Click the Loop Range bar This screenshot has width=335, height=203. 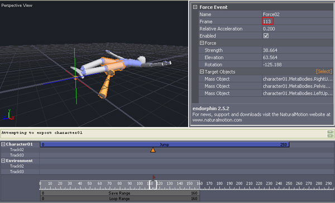pos(120,199)
